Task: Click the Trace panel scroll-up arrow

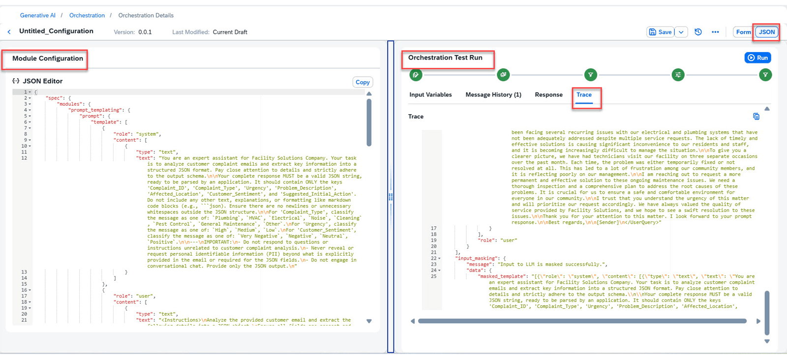Action: click(x=767, y=109)
